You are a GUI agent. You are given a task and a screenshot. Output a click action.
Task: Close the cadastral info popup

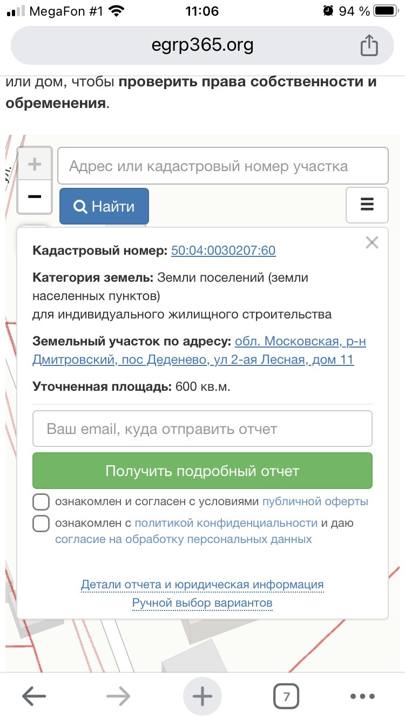pos(372,243)
